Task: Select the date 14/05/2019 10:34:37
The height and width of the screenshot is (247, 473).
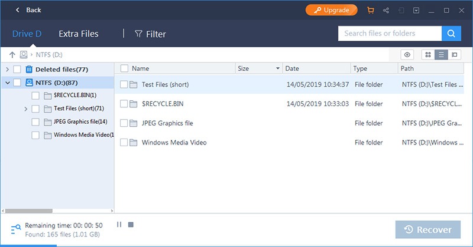Action: pyautogui.click(x=318, y=84)
